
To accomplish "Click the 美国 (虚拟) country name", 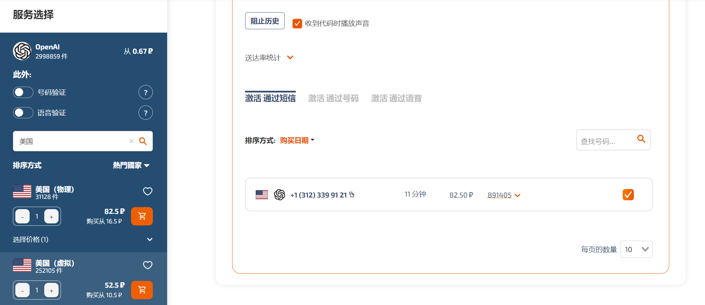I will (54, 263).
